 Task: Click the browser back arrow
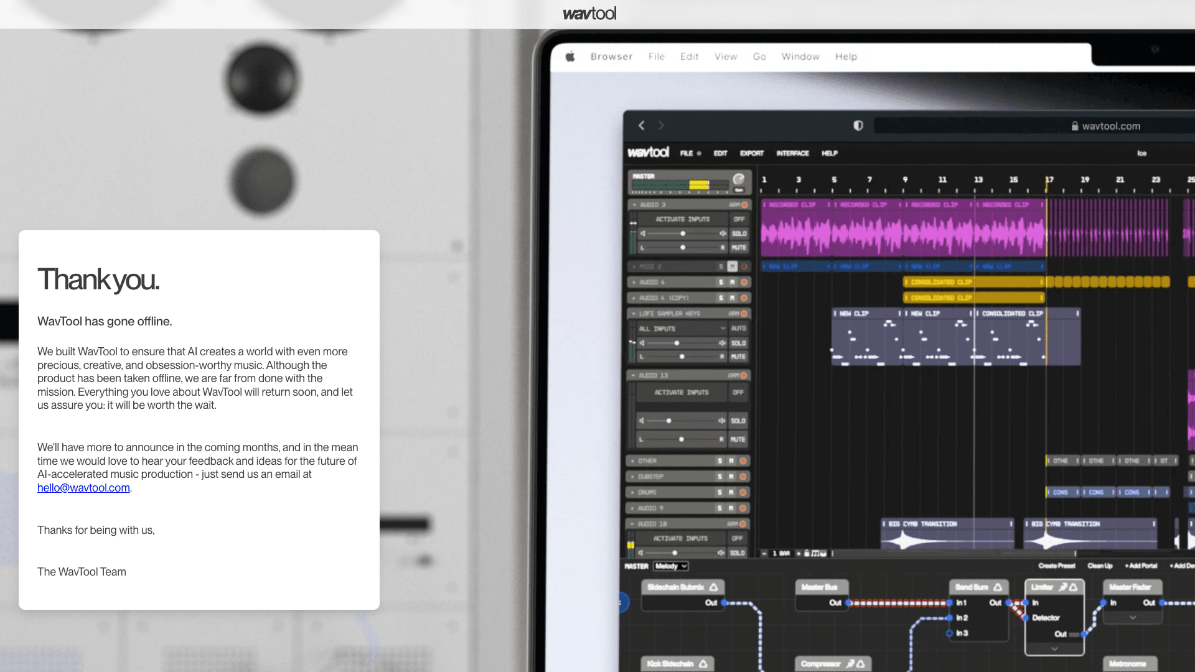[x=642, y=126]
